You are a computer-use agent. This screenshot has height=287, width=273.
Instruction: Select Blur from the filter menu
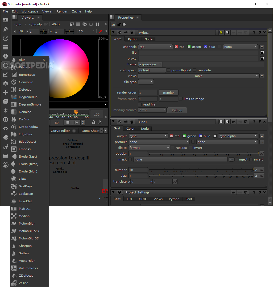click(29, 60)
